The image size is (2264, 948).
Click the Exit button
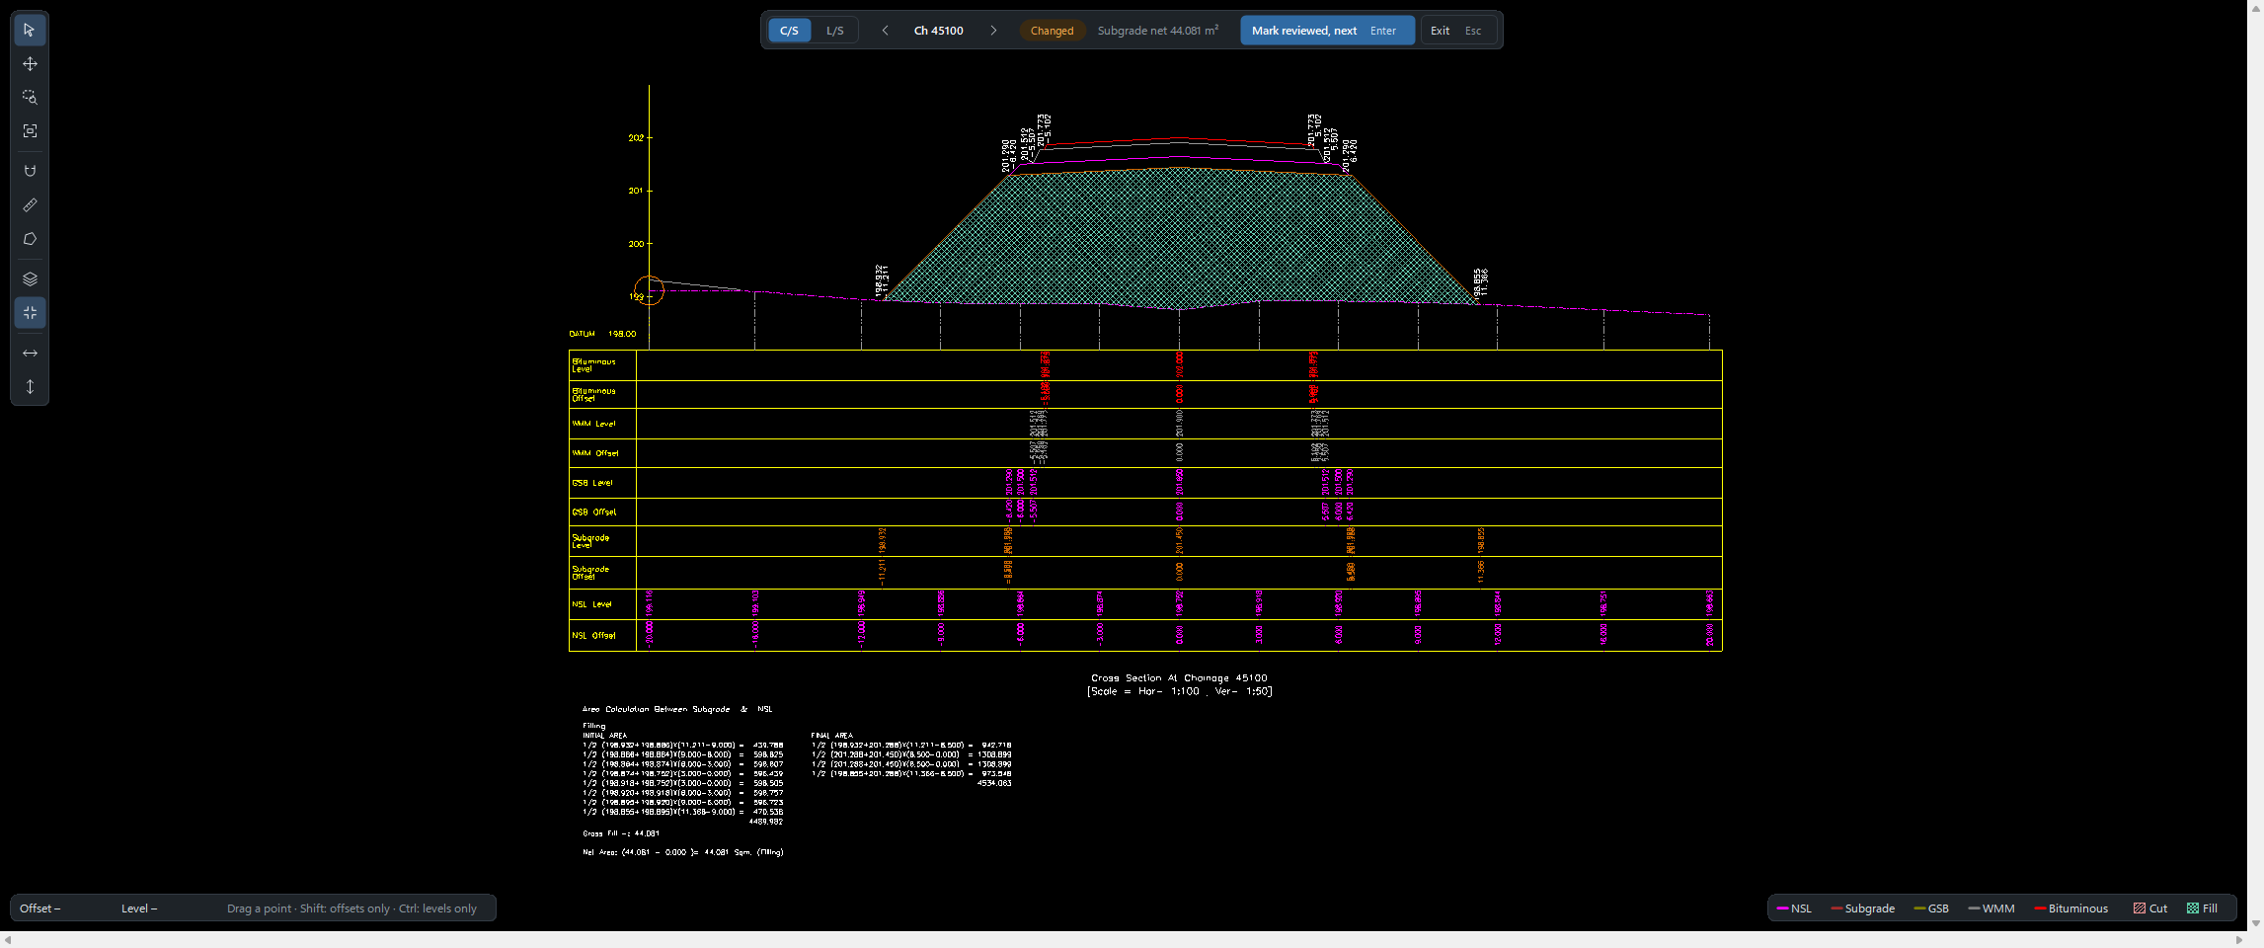point(1458,31)
